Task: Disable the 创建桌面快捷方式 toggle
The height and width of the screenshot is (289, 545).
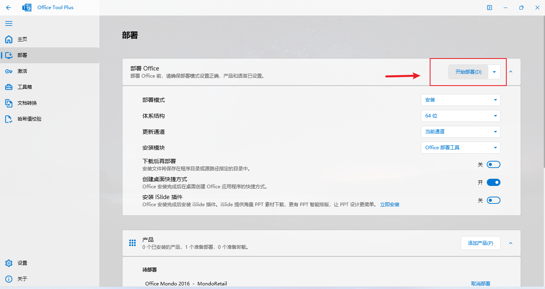Action: coord(494,182)
